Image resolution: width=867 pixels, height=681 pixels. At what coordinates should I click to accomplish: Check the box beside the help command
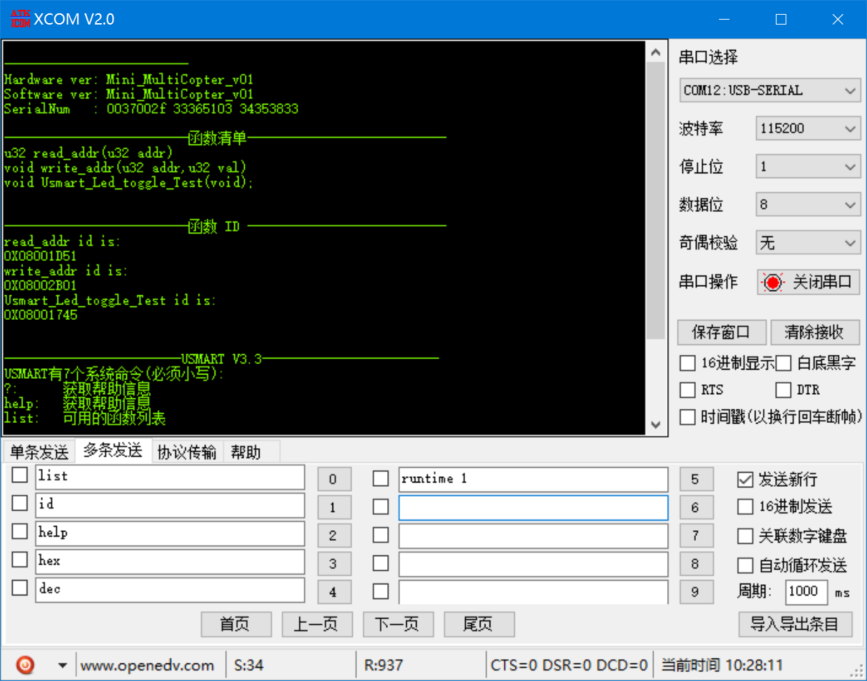pyautogui.click(x=20, y=531)
